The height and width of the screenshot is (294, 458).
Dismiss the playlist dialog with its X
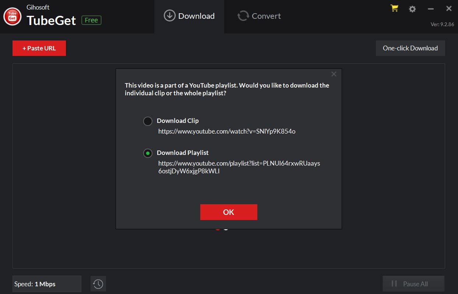334,74
